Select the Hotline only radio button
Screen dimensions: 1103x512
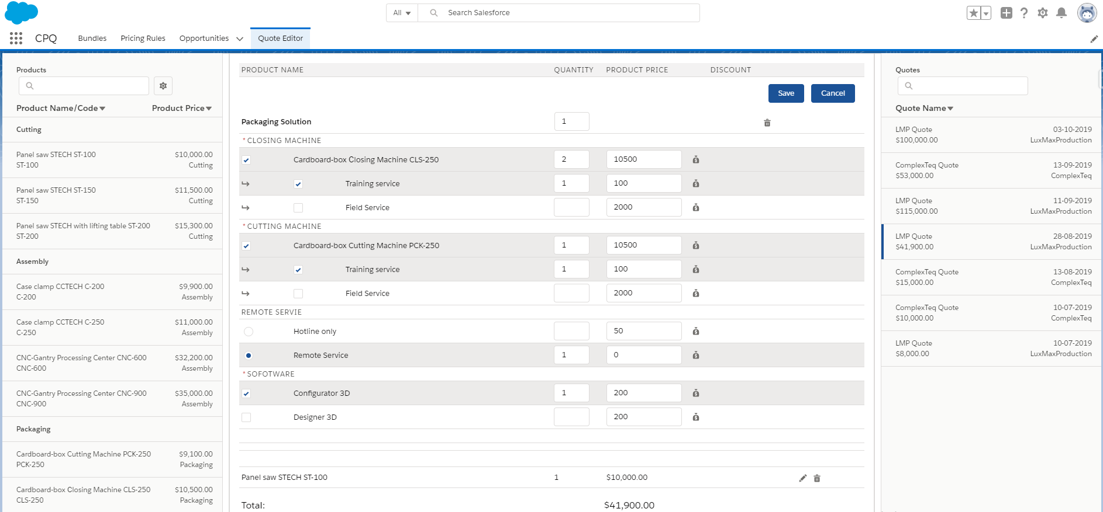[x=249, y=332]
